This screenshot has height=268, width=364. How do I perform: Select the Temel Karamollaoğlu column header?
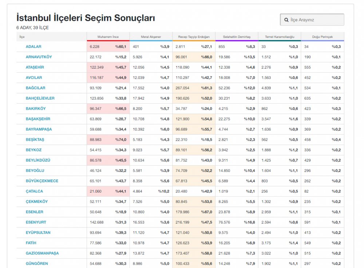279,37
